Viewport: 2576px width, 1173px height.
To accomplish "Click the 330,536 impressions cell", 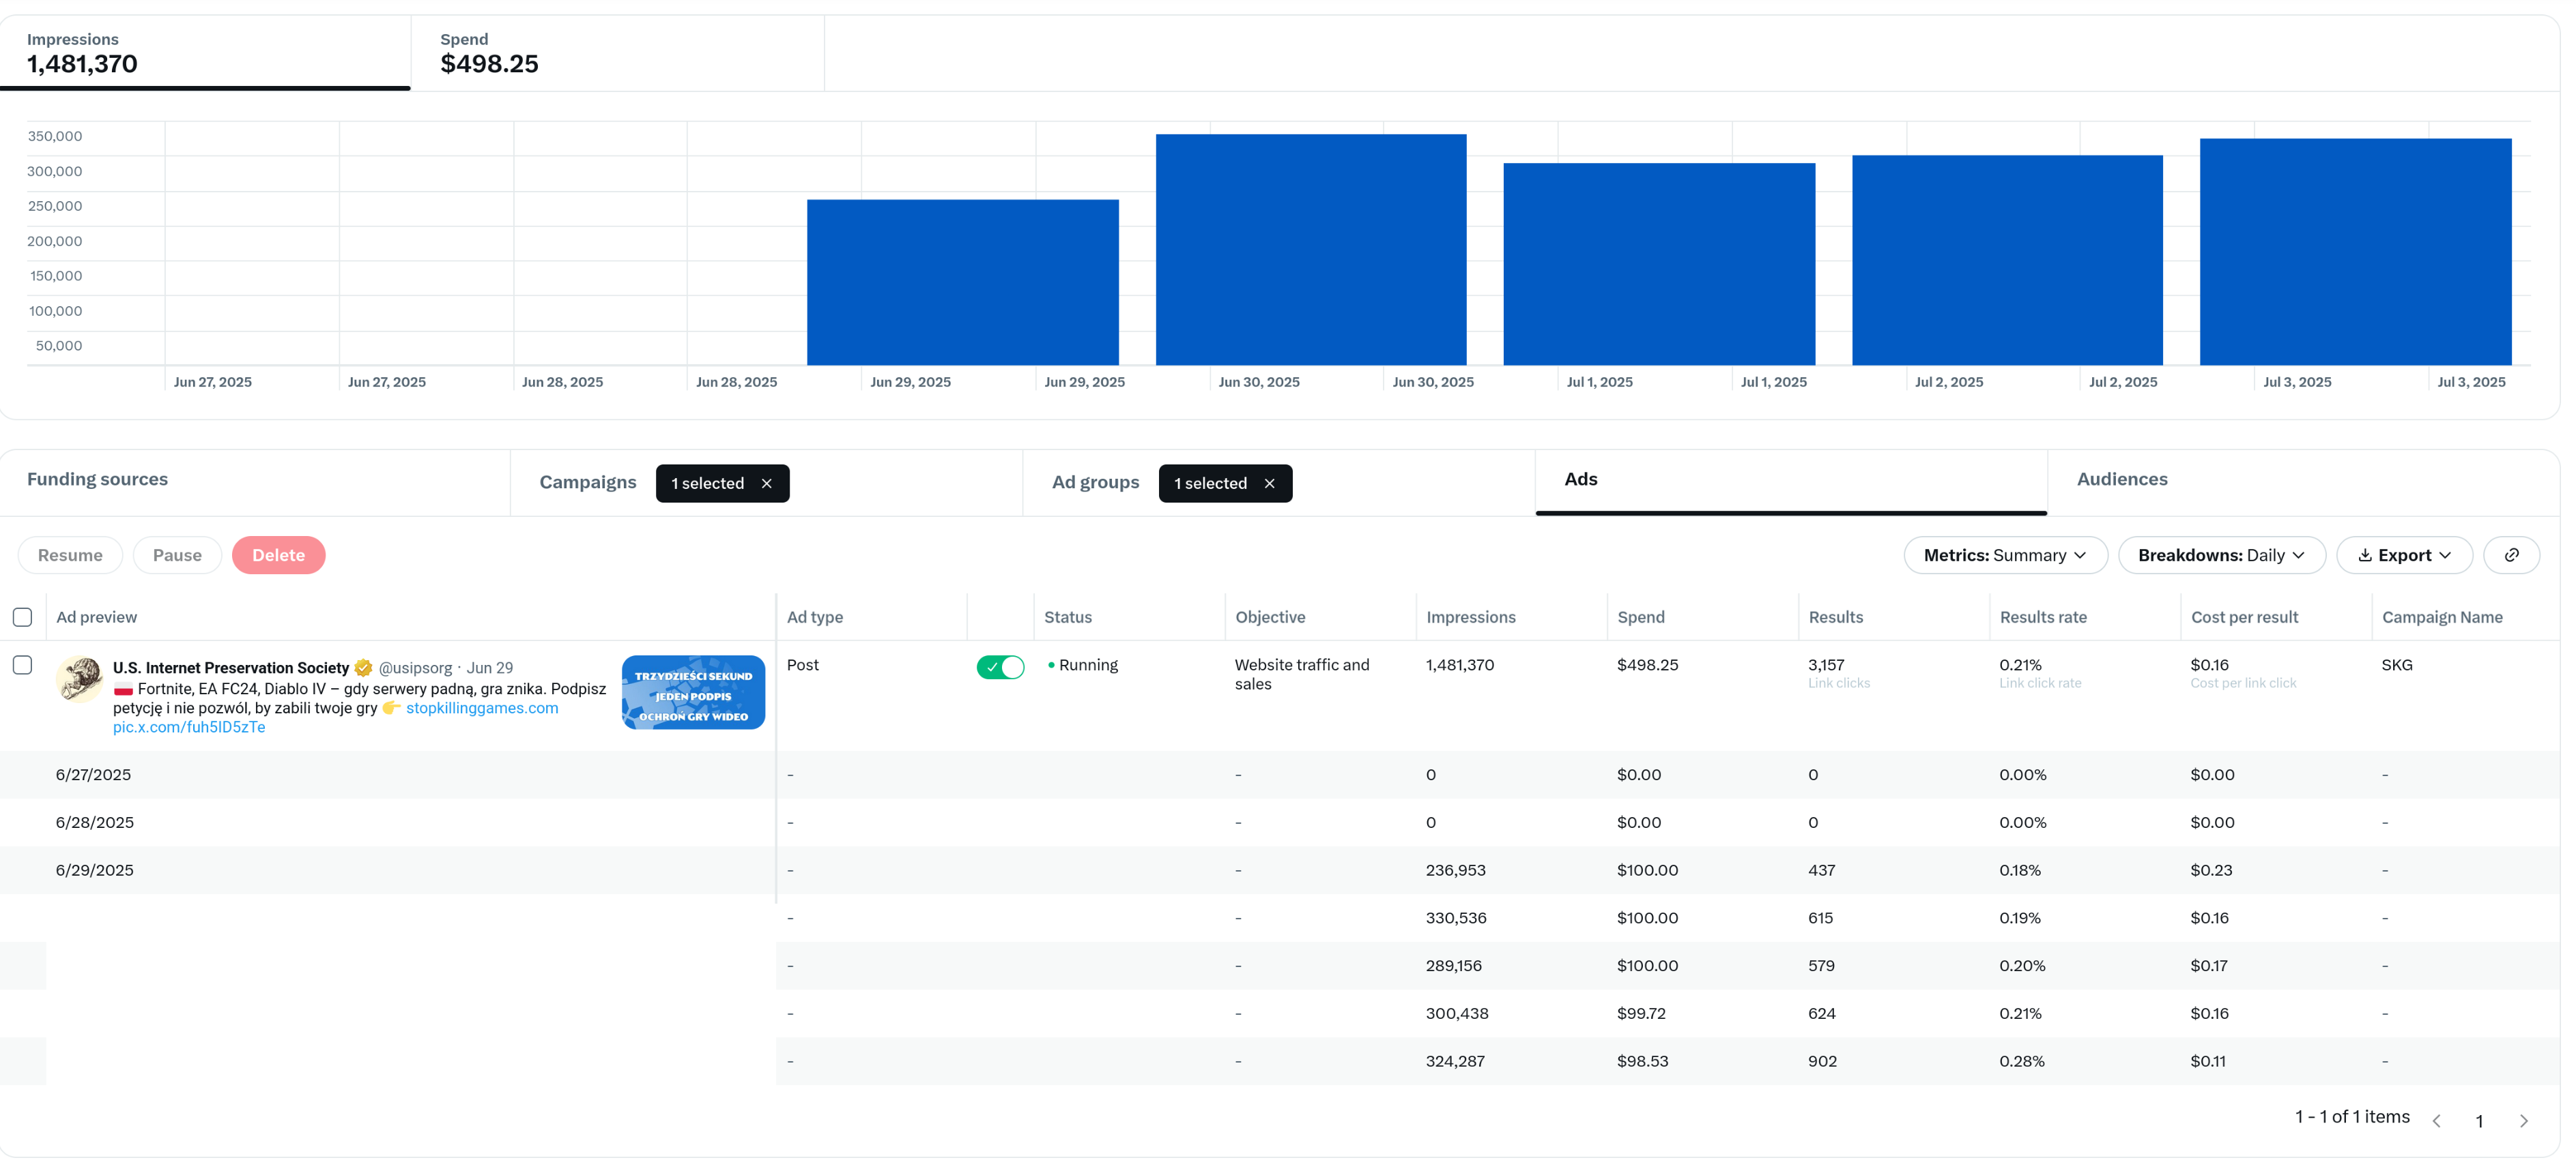I will (1456, 918).
